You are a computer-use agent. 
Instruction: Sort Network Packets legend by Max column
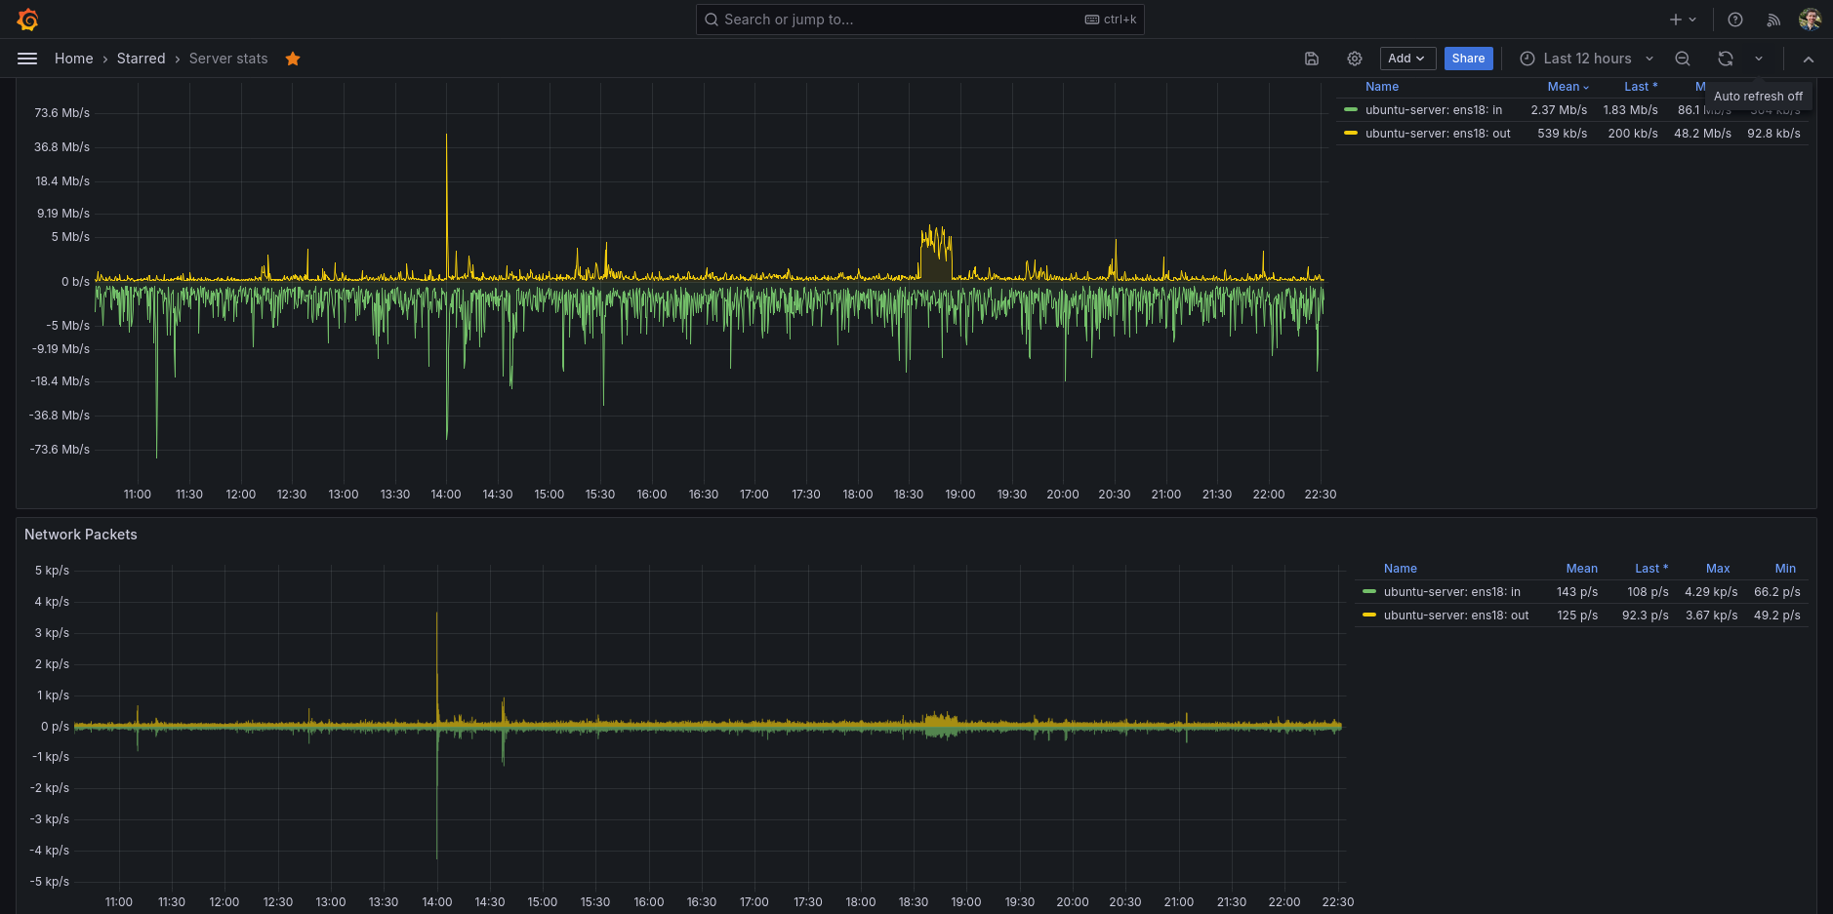[1718, 569]
